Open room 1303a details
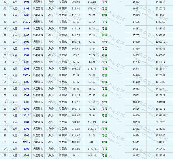Viewport: 173px width, 159px height. pos(26,75)
